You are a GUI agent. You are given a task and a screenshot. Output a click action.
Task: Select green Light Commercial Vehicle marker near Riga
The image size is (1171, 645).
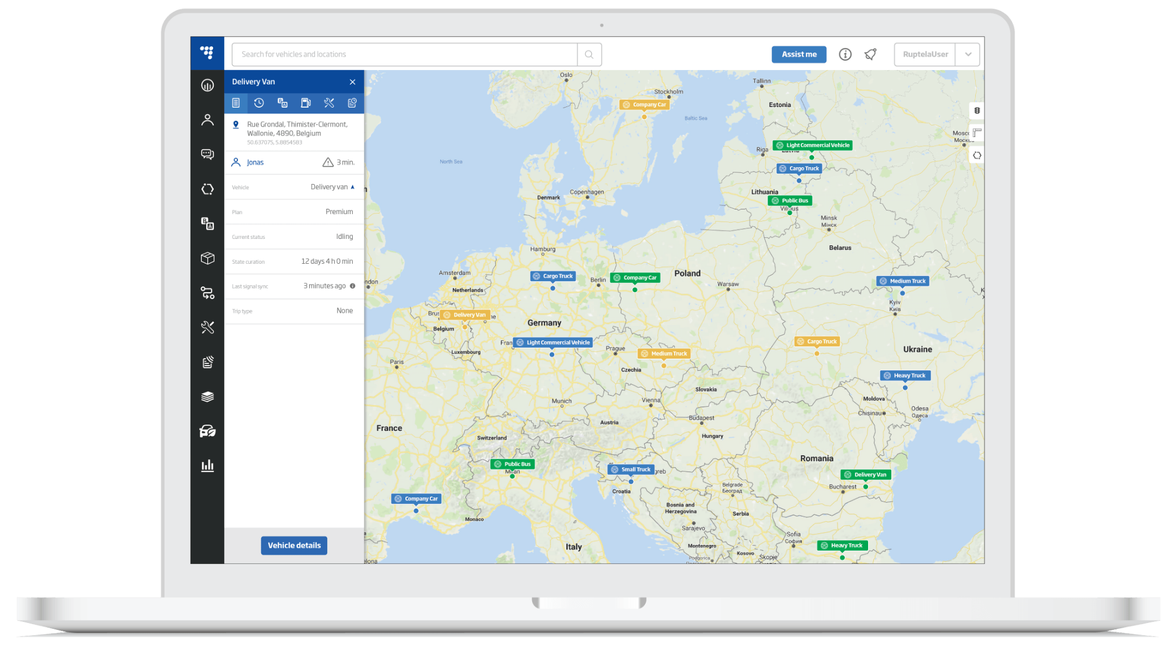[813, 145]
